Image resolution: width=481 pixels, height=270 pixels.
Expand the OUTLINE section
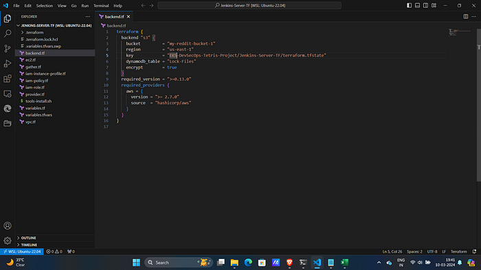55,238
